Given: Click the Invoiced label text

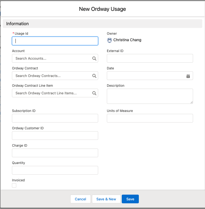Looking at the screenshot, I should [18, 180].
